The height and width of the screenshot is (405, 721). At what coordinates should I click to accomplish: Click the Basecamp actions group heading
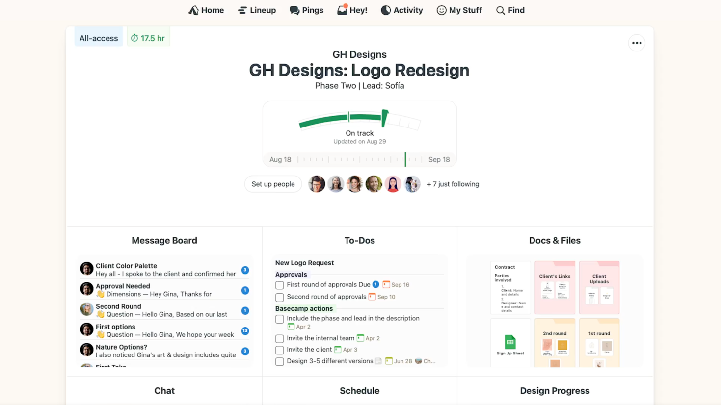pyautogui.click(x=304, y=308)
